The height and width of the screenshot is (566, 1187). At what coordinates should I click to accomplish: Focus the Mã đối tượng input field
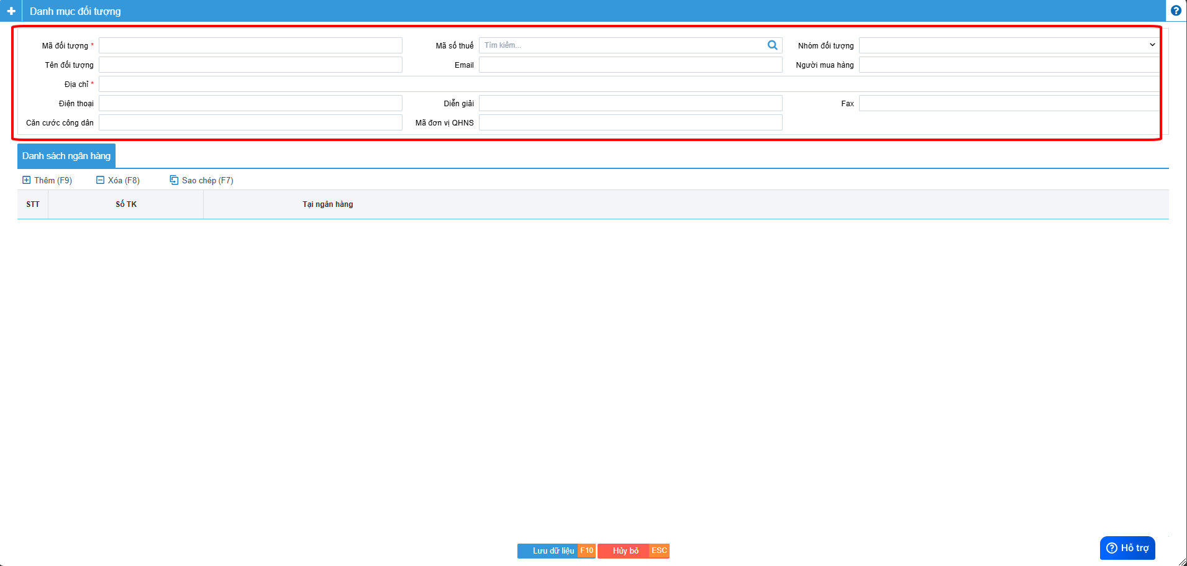pos(250,45)
